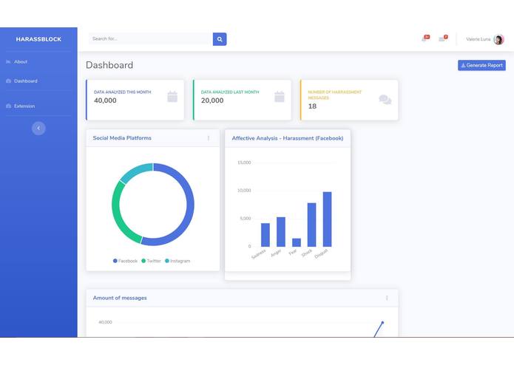Click the Anger bar in the chart
Screen dimensions: 514x365
281,232
